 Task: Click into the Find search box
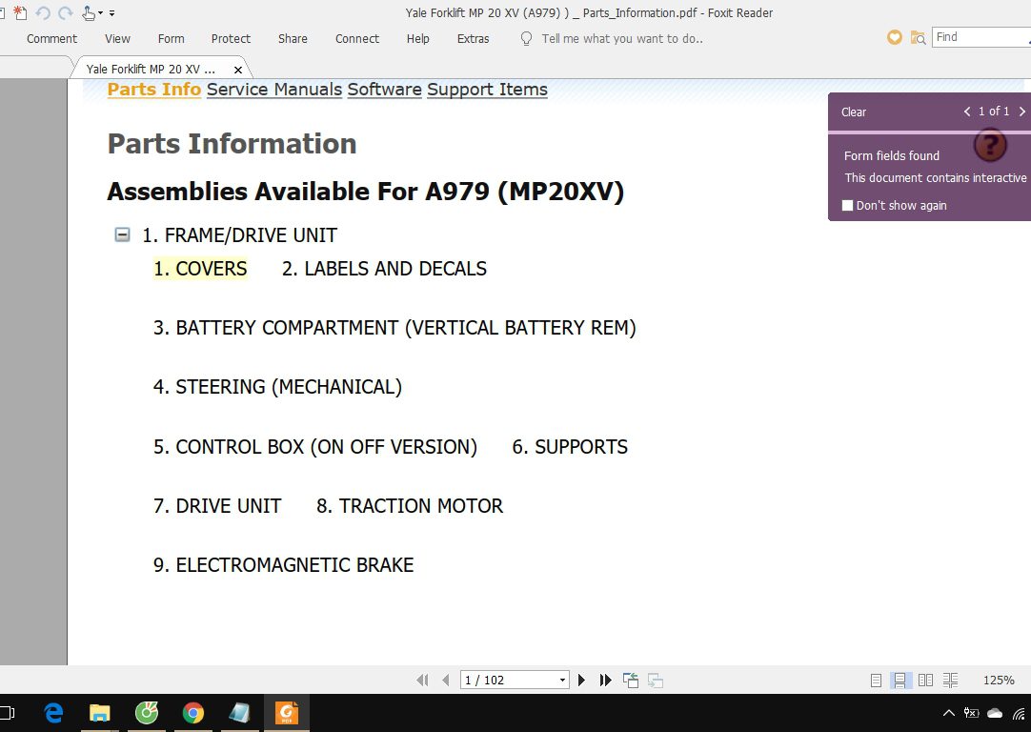click(x=981, y=37)
